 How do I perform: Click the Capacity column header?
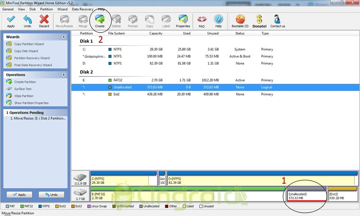point(156,33)
